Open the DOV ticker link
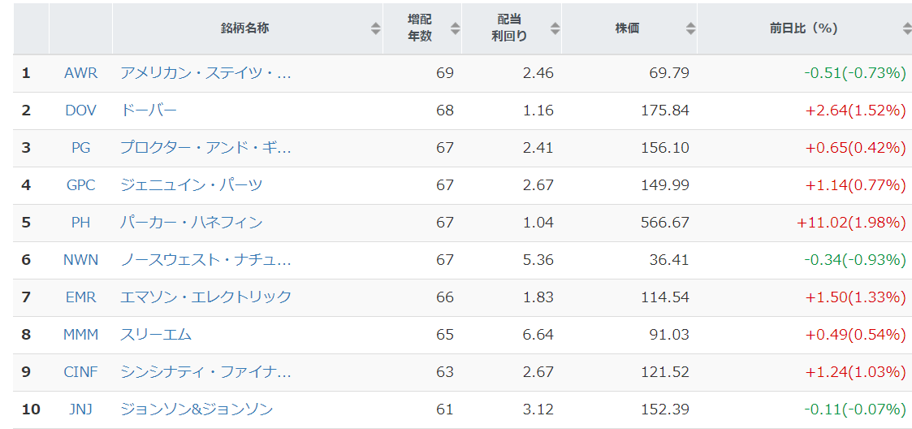This screenshot has width=912, height=429. (x=81, y=110)
